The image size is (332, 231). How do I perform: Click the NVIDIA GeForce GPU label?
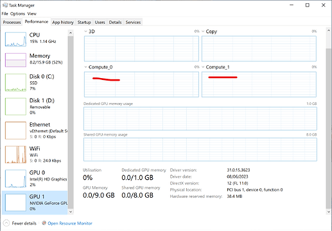point(49,203)
